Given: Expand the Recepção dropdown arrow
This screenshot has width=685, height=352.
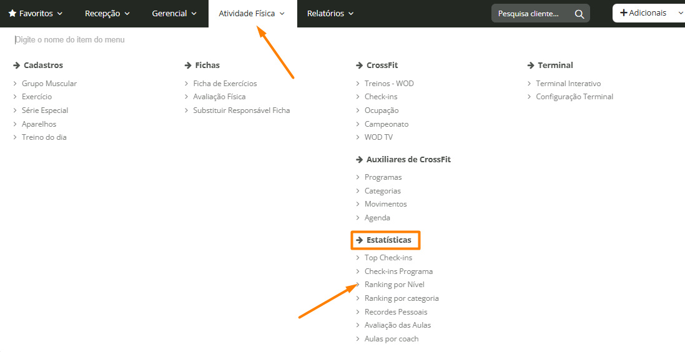Looking at the screenshot, I should 127,14.
